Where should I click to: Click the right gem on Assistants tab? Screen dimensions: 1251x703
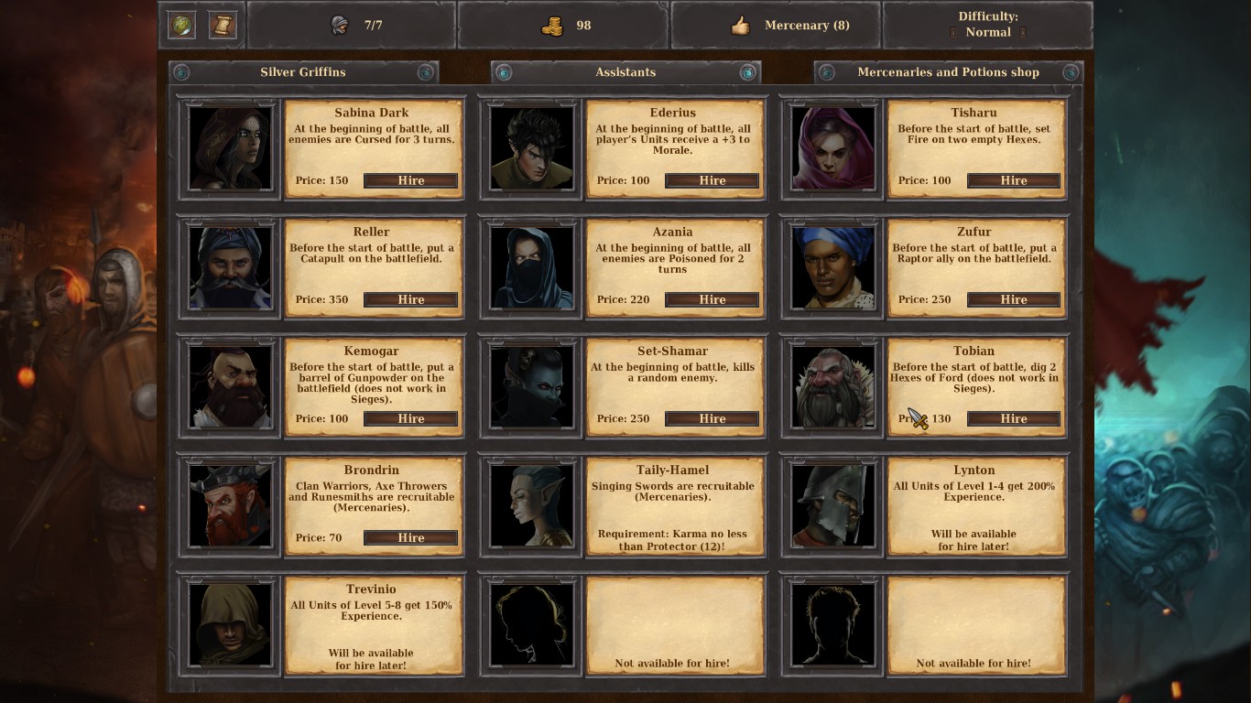748,72
